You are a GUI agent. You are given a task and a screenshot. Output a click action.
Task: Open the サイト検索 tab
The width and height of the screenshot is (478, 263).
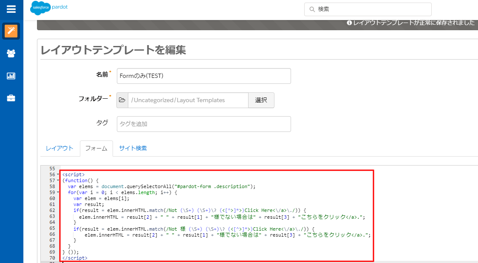(133, 149)
